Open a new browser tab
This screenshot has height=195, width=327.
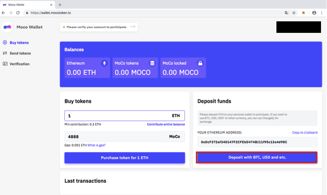tap(60, 5)
